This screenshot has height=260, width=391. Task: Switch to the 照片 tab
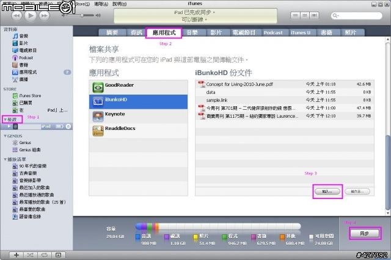tap(350, 32)
